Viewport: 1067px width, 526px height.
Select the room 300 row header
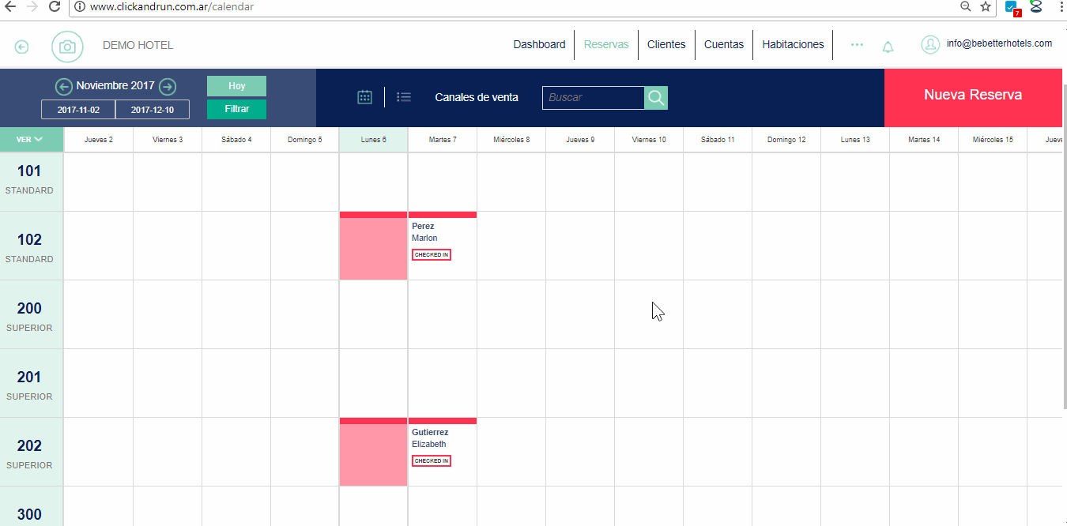(30, 507)
